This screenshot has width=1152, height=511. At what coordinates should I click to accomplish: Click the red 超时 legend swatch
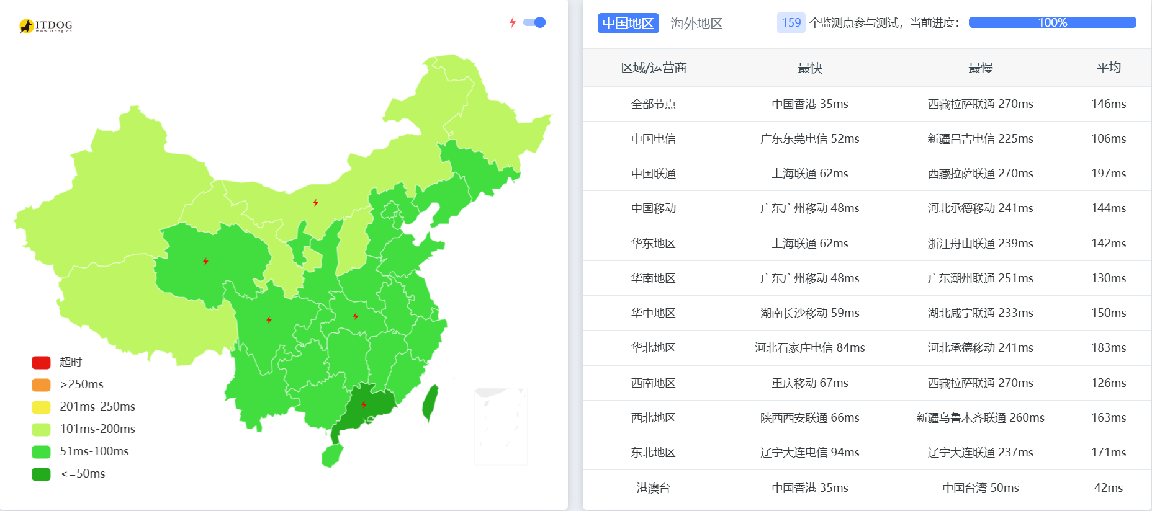coord(41,362)
